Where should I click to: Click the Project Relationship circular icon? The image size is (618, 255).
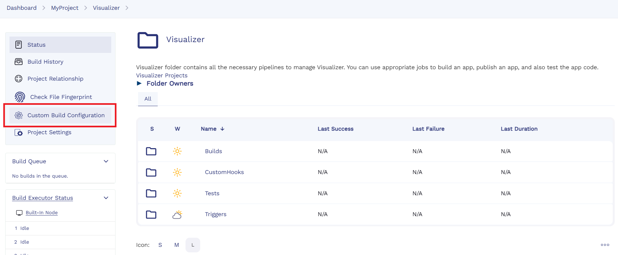[19, 79]
